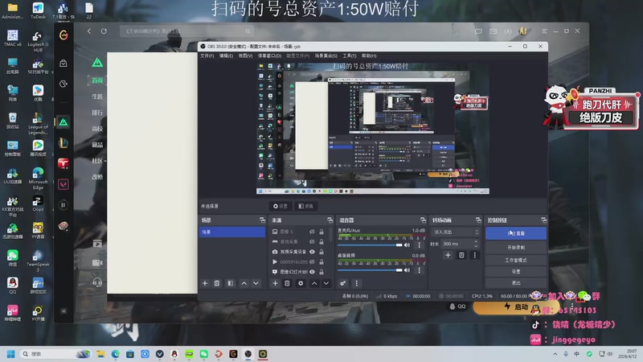Toggle visibility of 游戏采集 source
The height and width of the screenshot is (362, 643).
(x=312, y=242)
